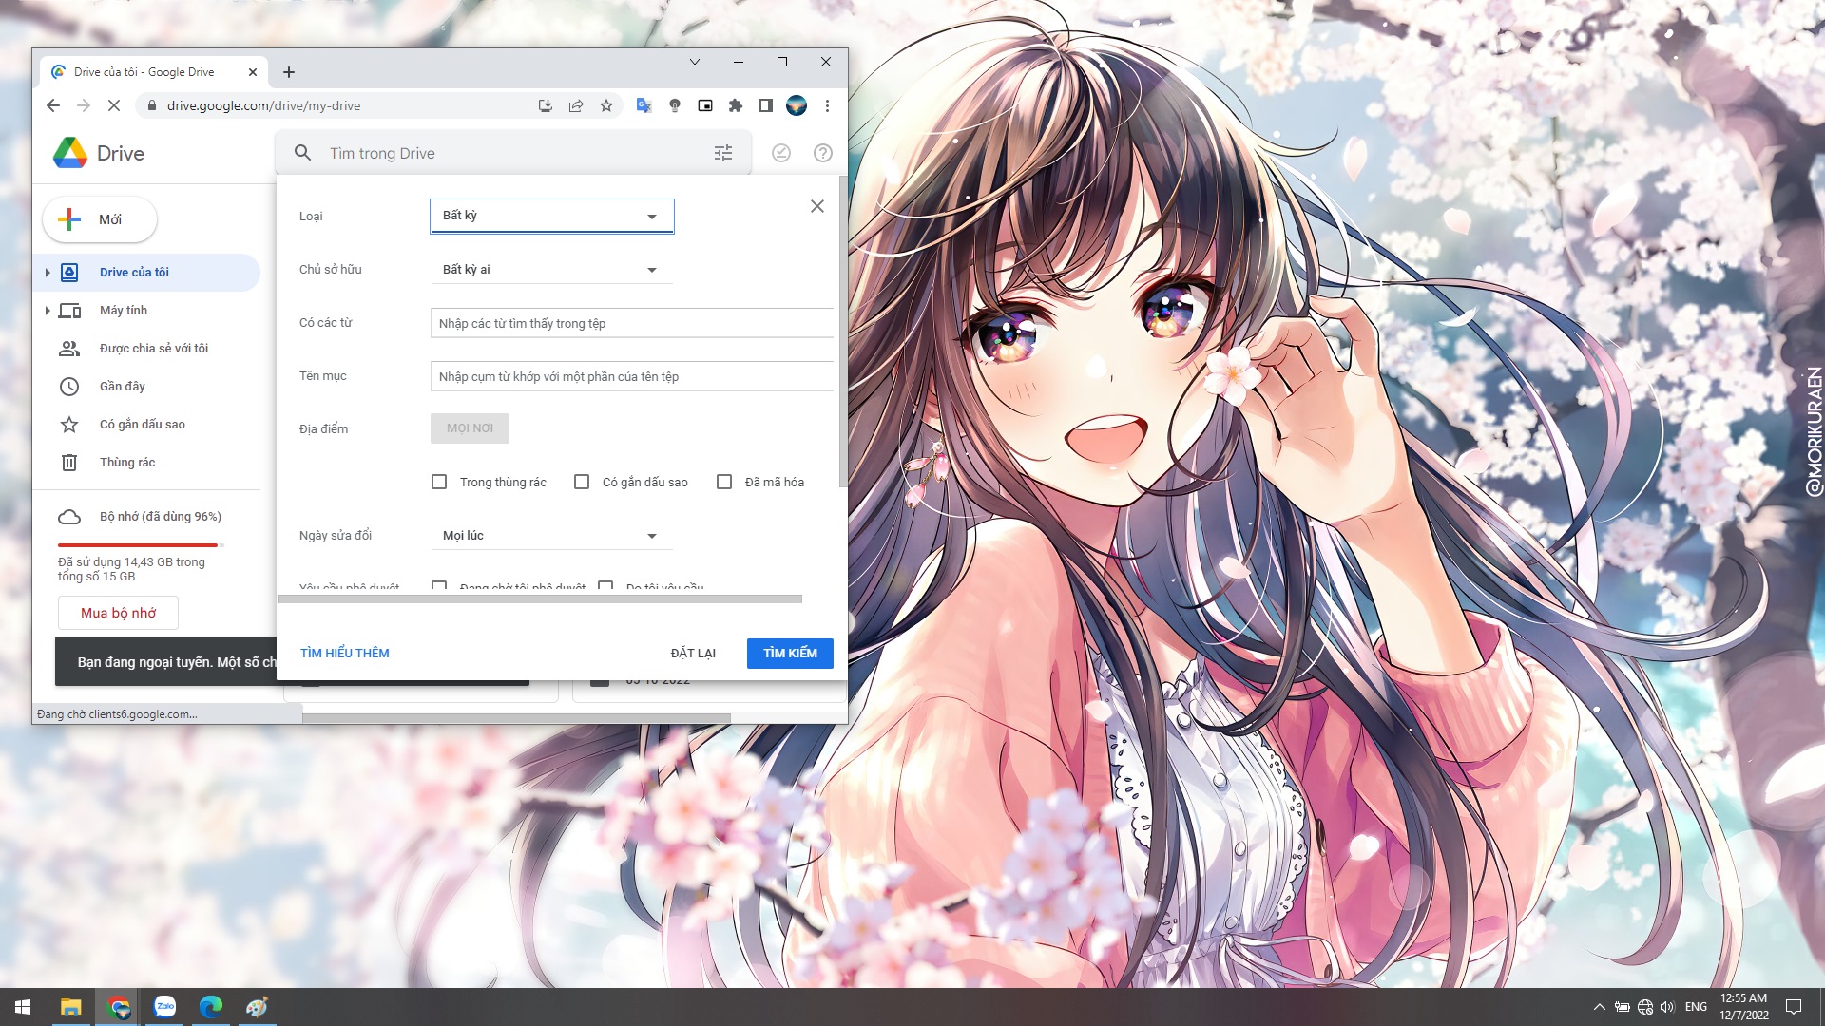1825x1026 pixels.
Task: Open Microsoft Edge from taskbar
Action: pyautogui.click(x=211, y=1007)
